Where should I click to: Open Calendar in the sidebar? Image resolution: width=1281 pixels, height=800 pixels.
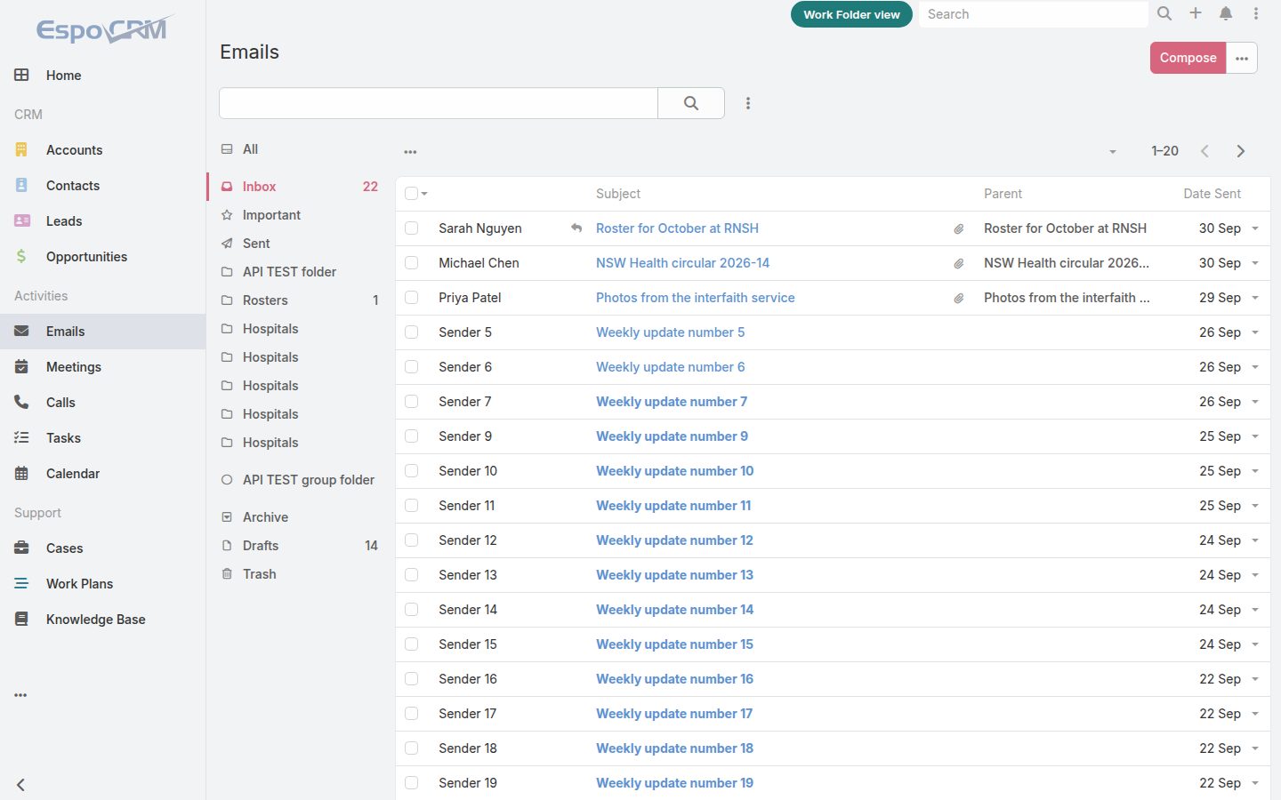coord(102,474)
